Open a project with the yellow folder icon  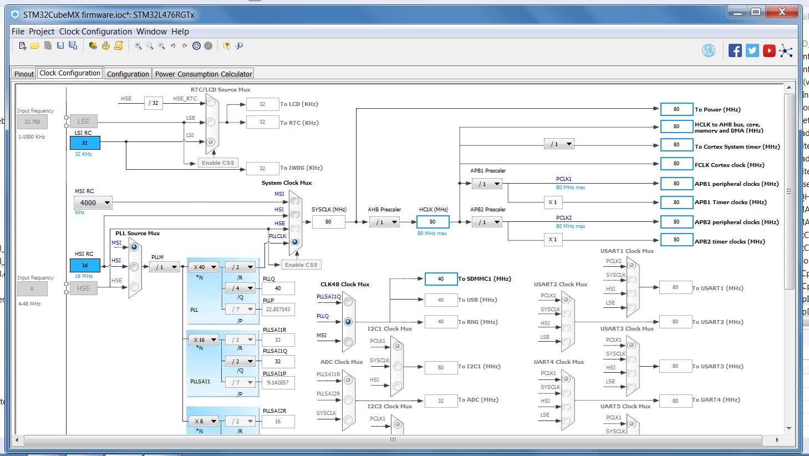point(35,45)
